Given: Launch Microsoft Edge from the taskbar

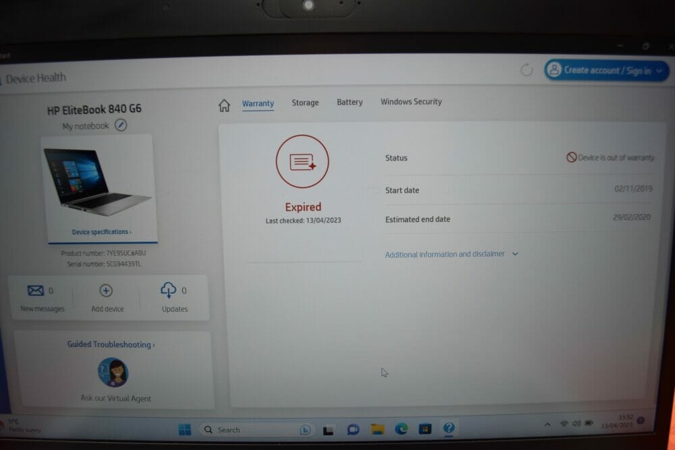Looking at the screenshot, I should click(401, 428).
